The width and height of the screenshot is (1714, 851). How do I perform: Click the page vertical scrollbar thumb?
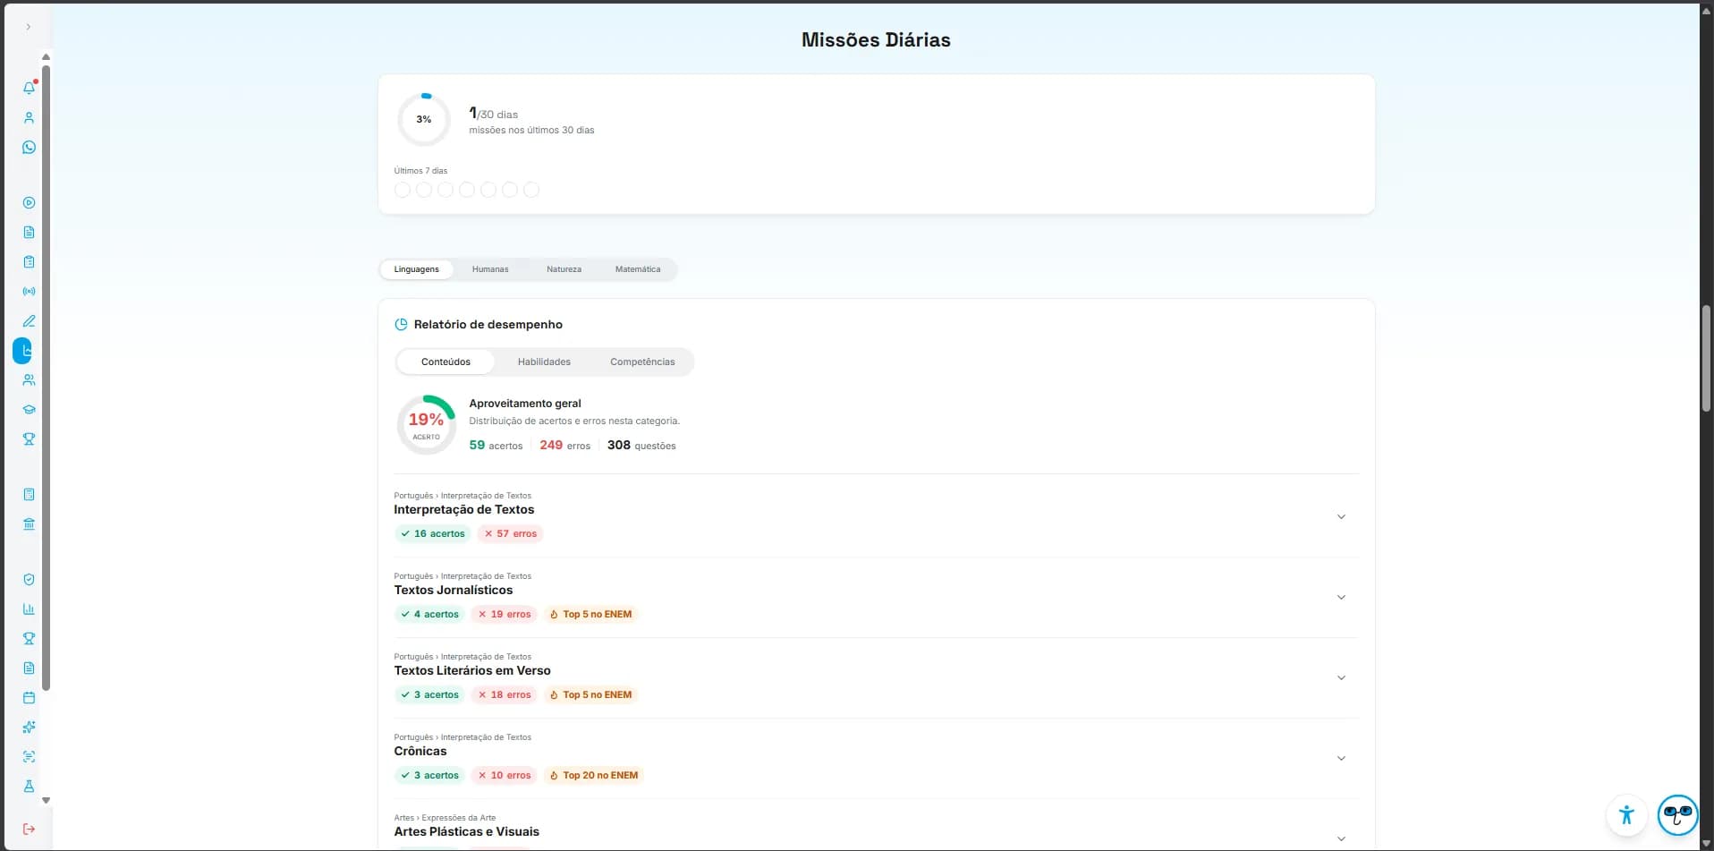1706,358
